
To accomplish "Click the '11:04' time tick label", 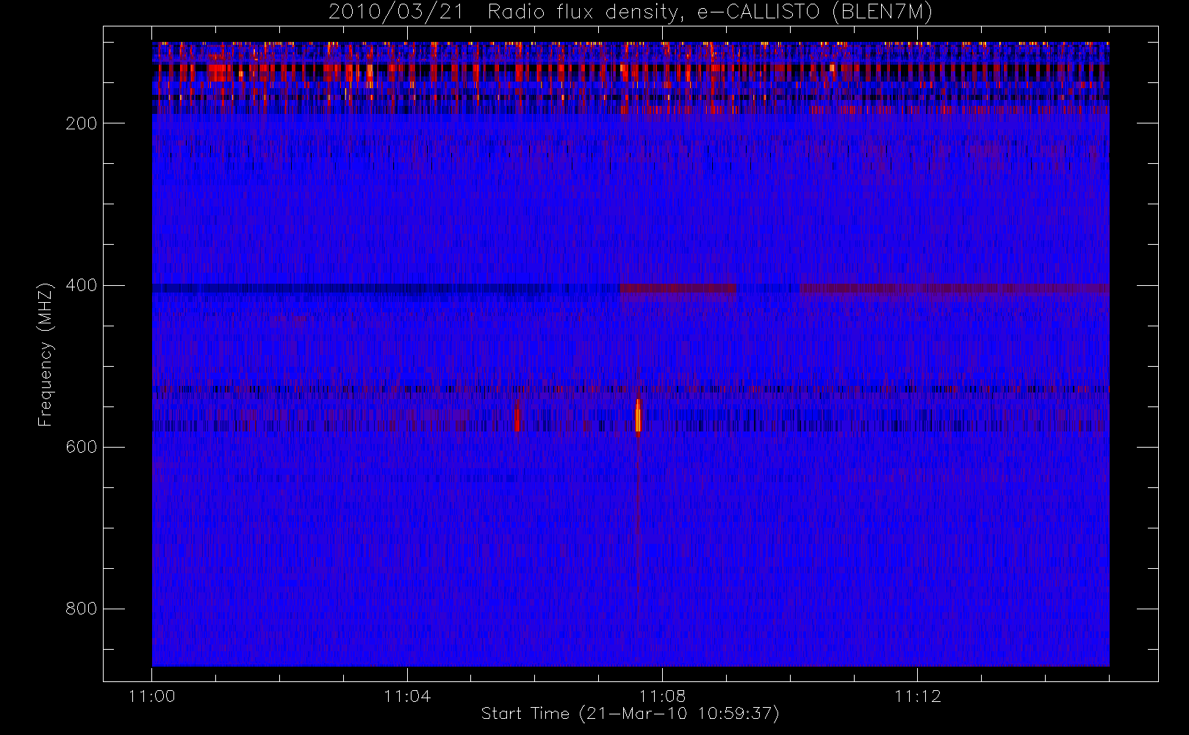I will [407, 696].
